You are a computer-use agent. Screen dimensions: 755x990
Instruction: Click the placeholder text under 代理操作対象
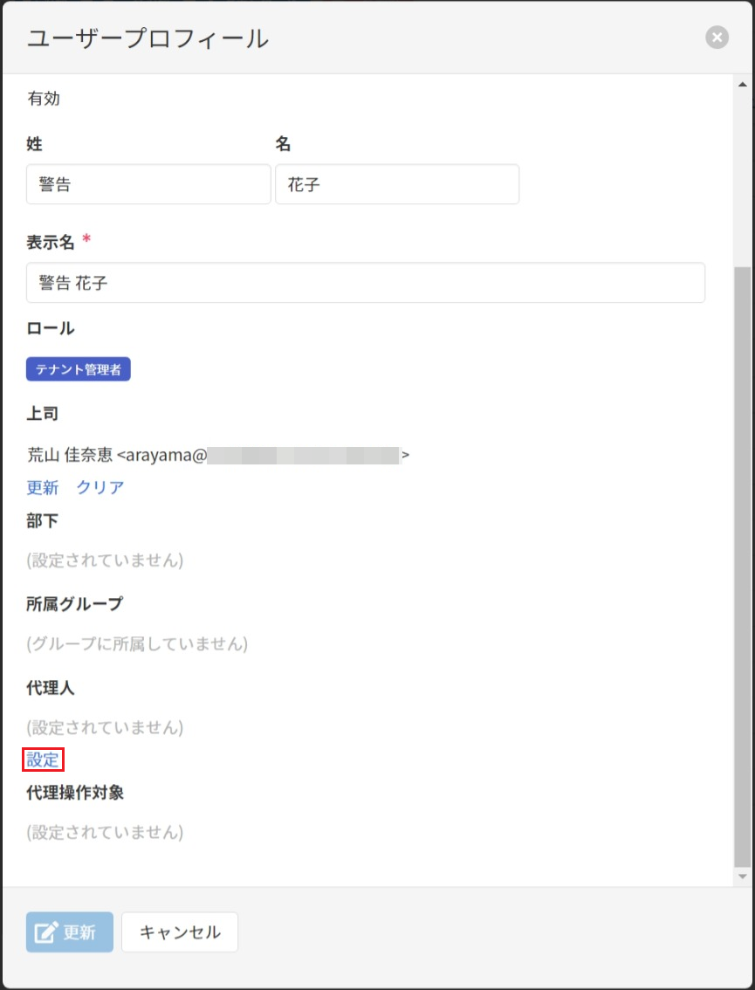pyautogui.click(x=105, y=832)
